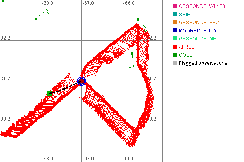
Task: Click the GPSSONDE_WL150 legend label
Action: click(x=202, y=6)
